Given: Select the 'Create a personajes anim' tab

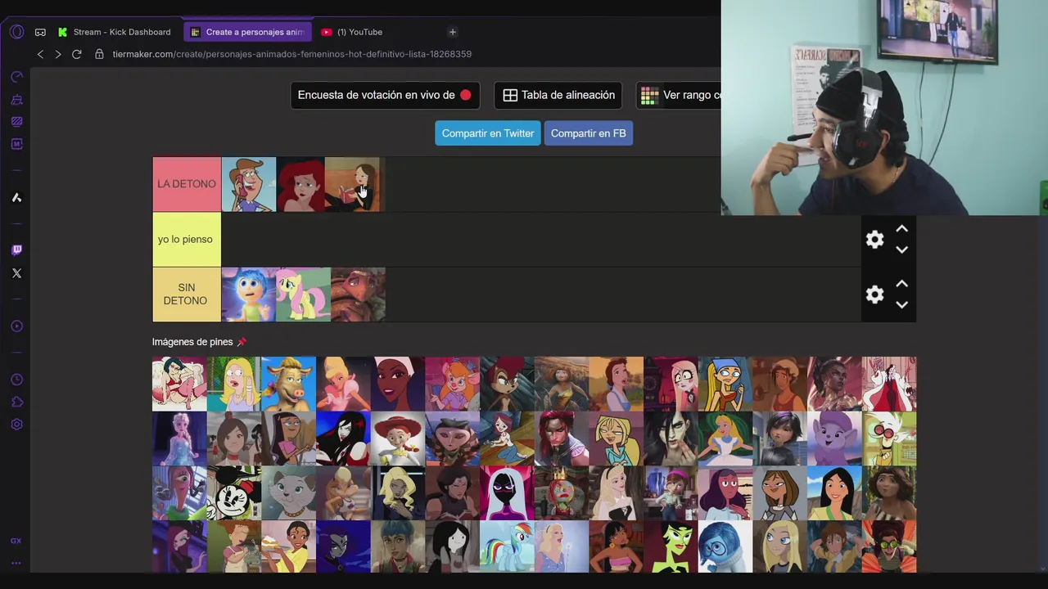Looking at the screenshot, I should point(247,32).
